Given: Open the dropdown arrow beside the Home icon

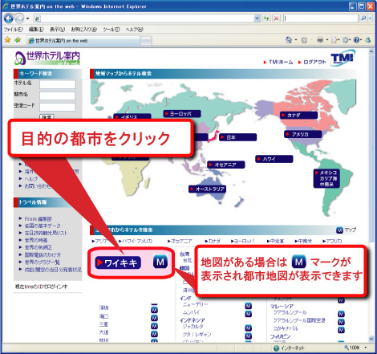Looking at the screenshot, I should pos(296,40).
